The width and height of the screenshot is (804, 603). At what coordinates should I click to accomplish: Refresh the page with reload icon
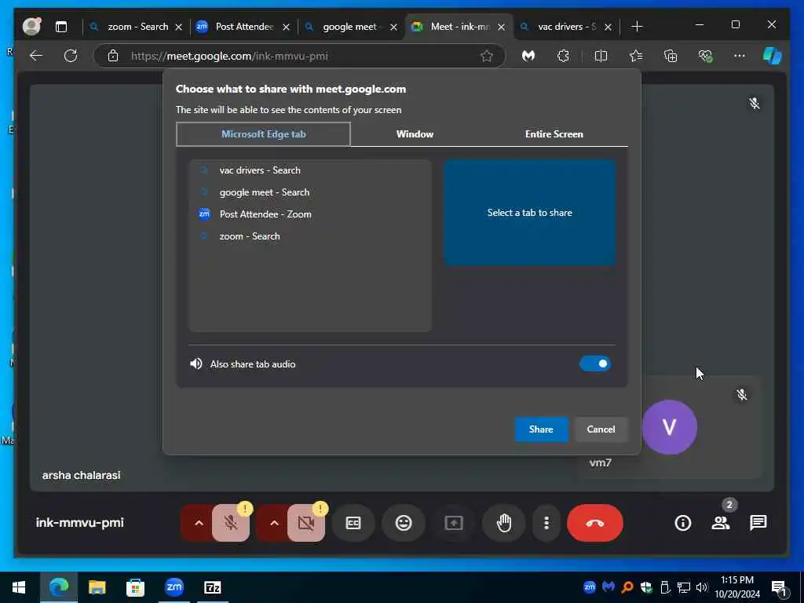point(71,56)
